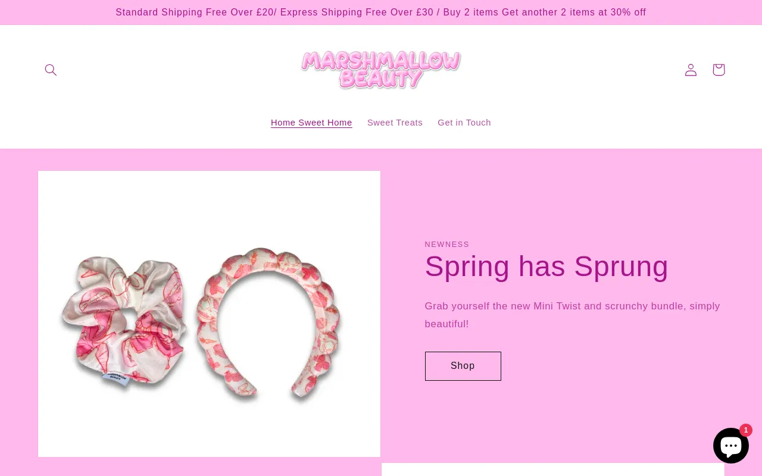Click the white card below the banner

pos(552,469)
